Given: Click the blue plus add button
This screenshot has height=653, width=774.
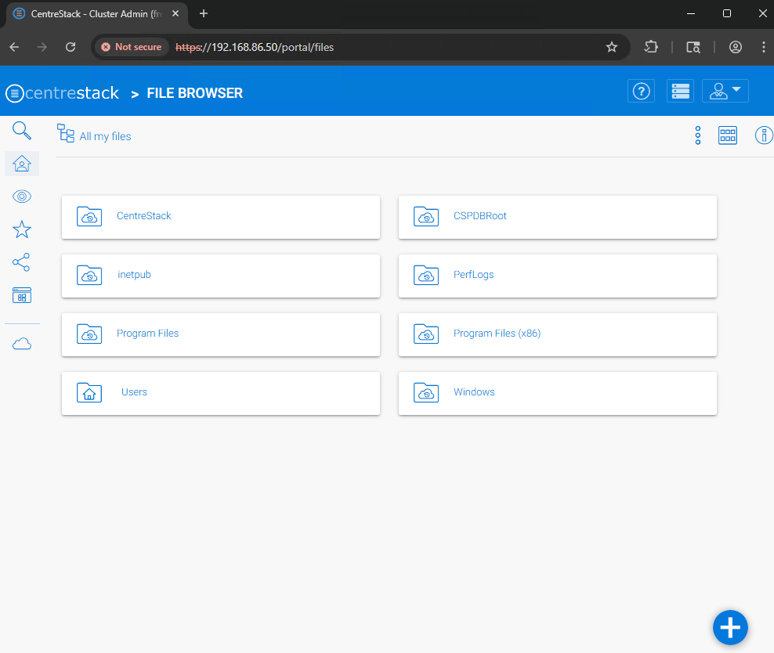Looking at the screenshot, I should pos(730,627).
